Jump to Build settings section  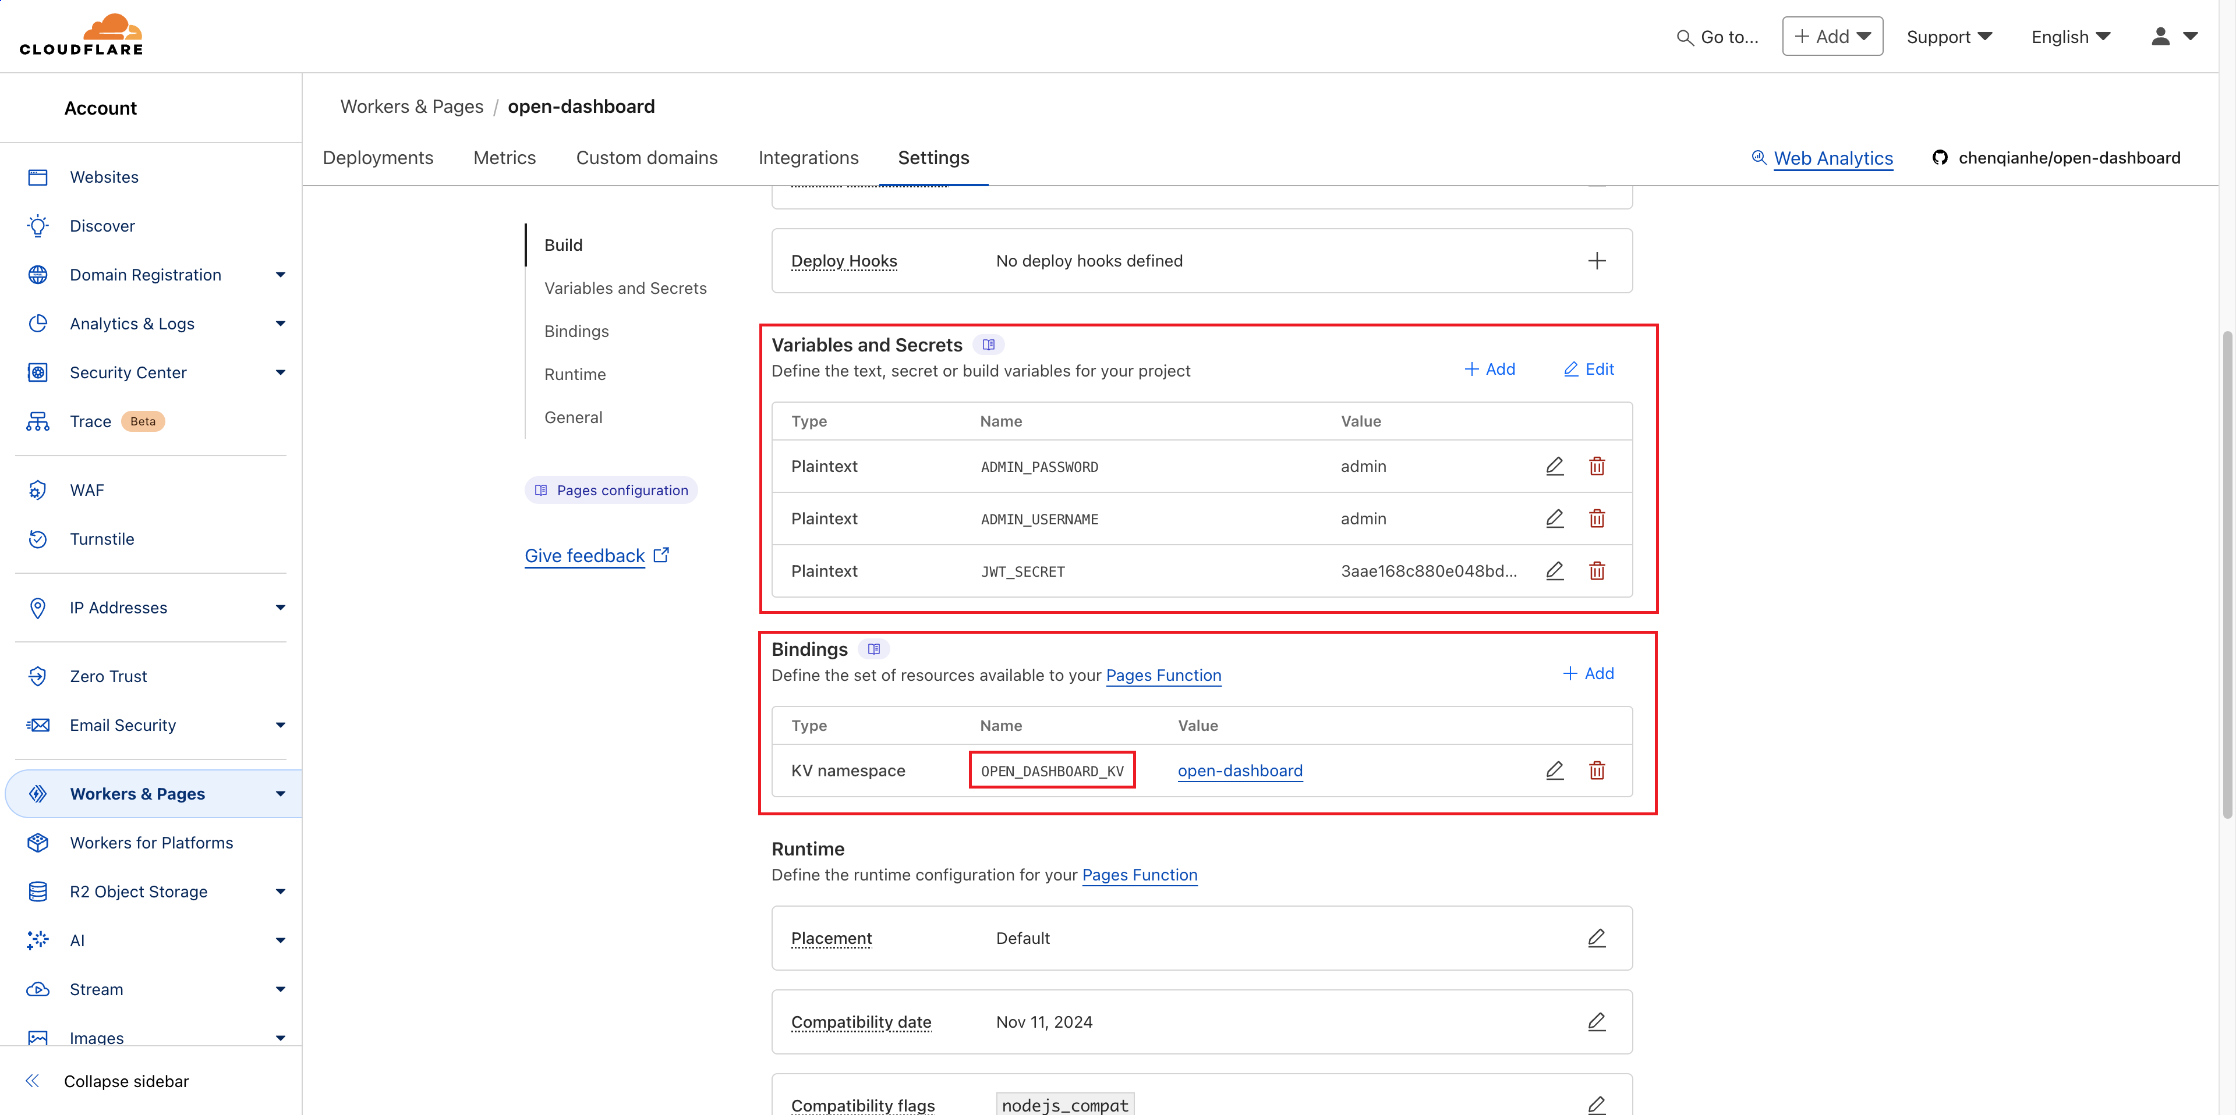(563, 244)
